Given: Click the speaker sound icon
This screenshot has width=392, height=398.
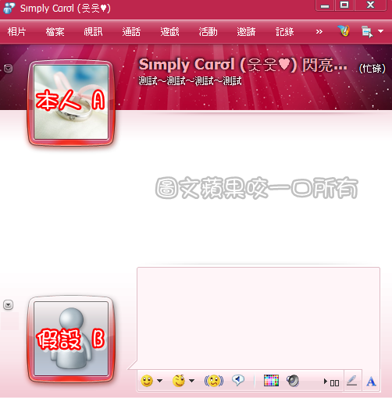Looking at the screenshot, I should [293, 381].
